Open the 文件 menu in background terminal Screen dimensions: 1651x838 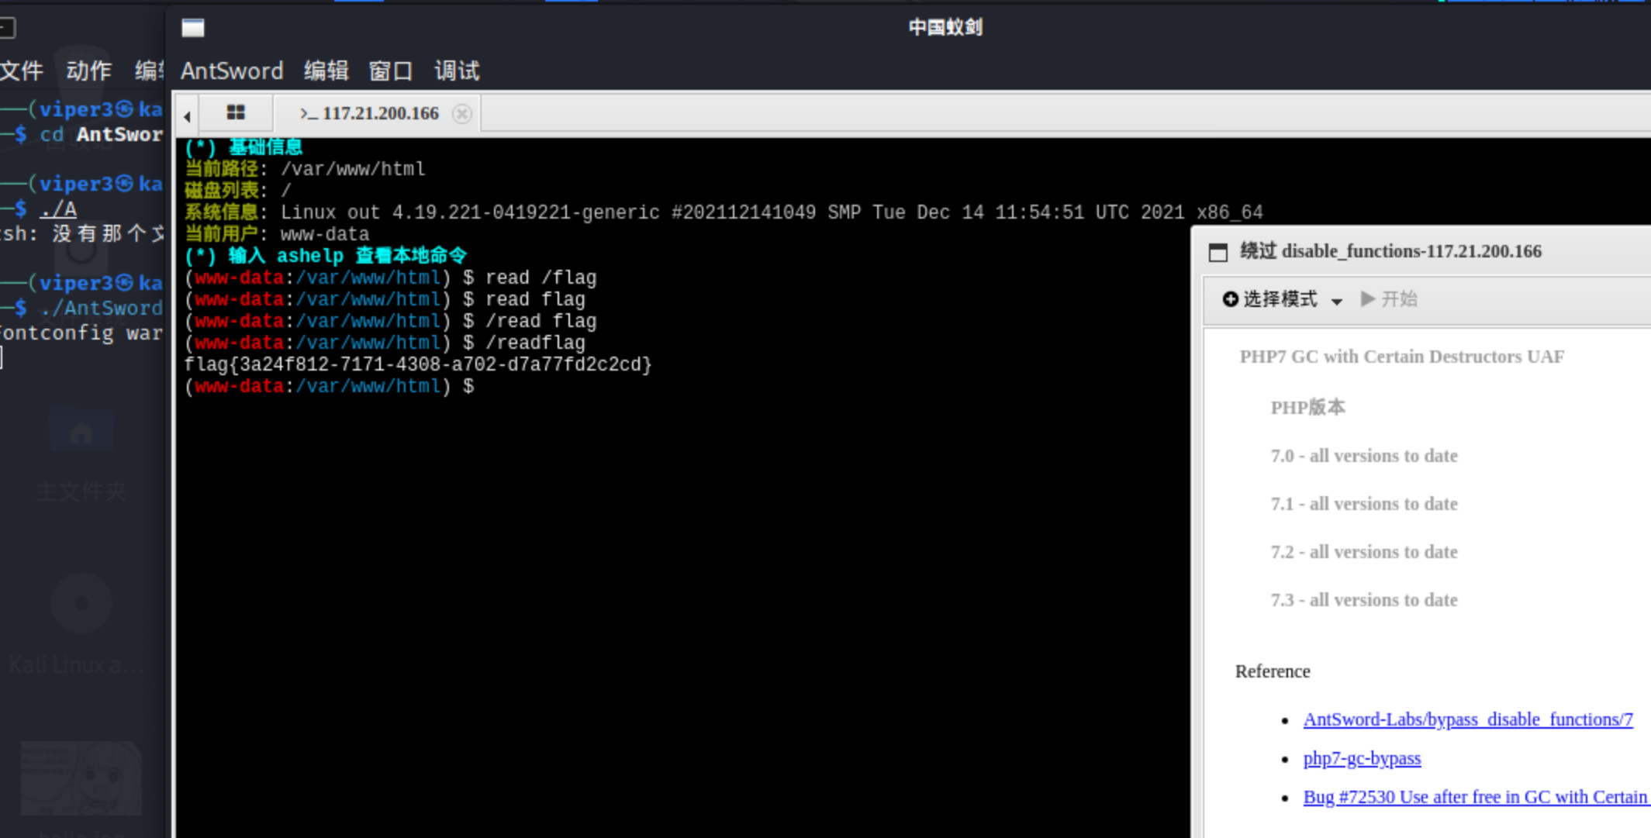pos(22,71)
